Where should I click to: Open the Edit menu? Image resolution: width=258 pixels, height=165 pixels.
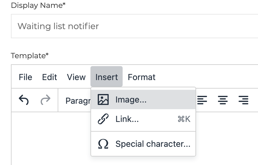[49, 77]
